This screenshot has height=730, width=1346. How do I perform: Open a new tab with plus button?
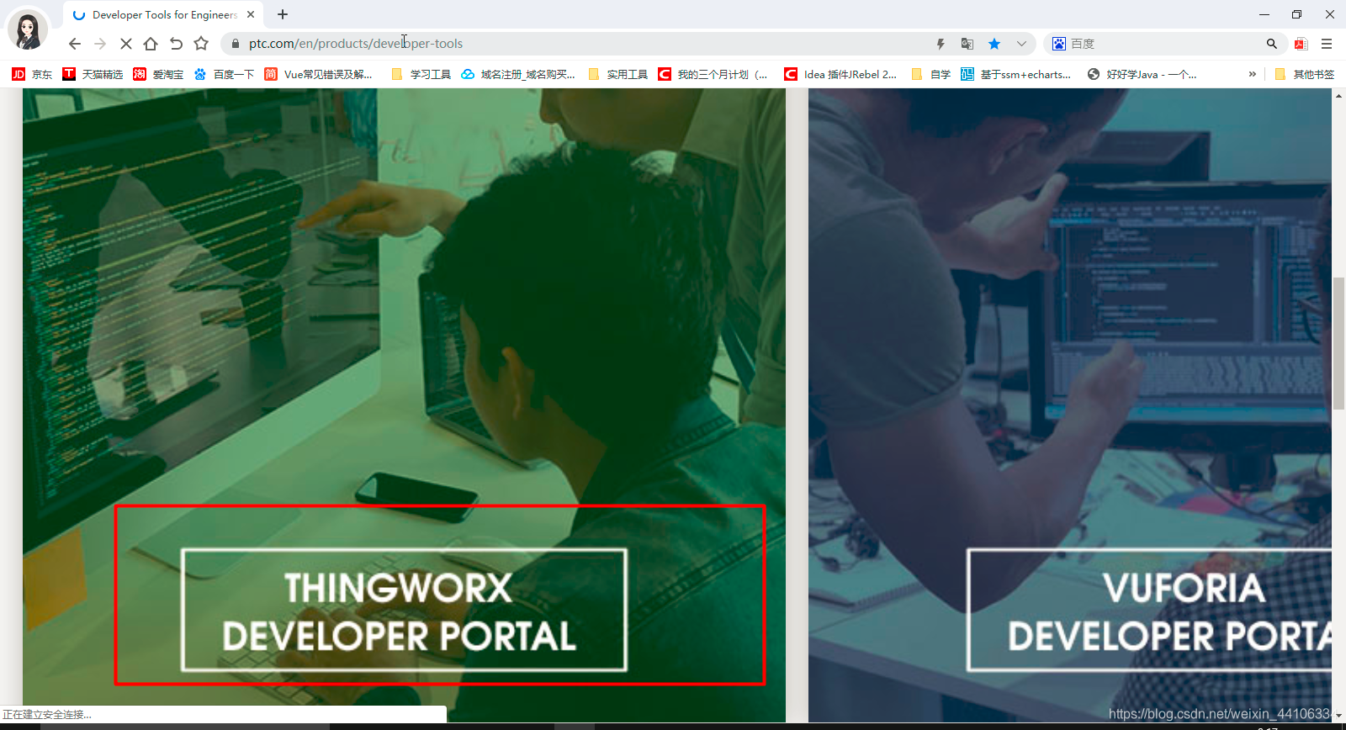point(283,14)
